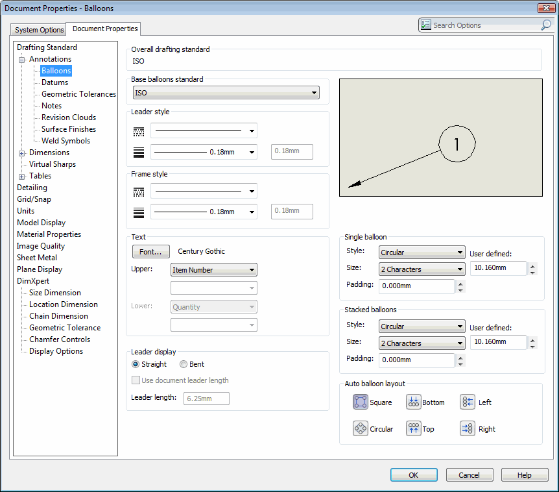
Task: Select Virtual Sharps in the tree
Action: [x=53, y=164]
